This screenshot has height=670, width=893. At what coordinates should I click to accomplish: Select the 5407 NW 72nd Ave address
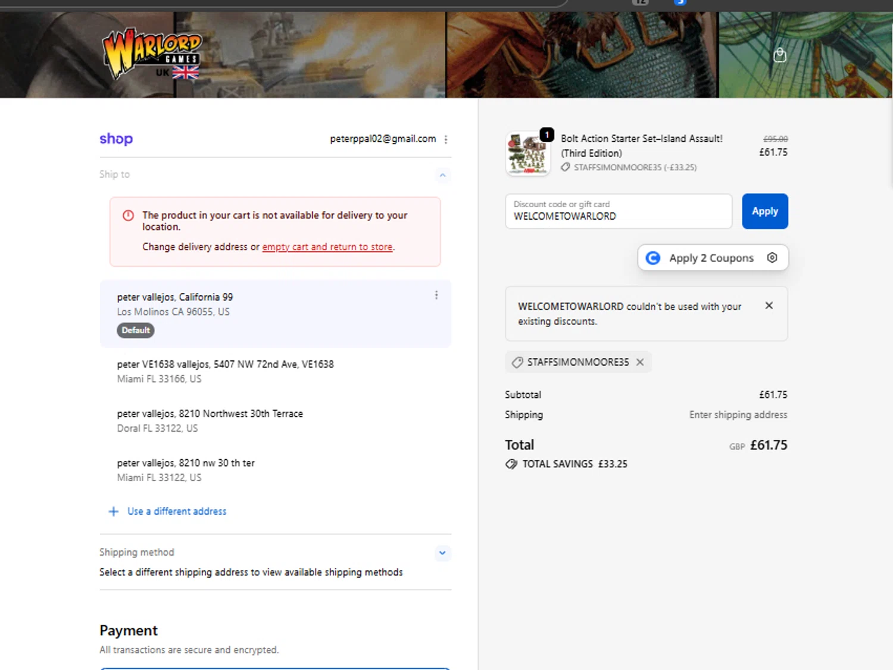click(x=276, y=371)
